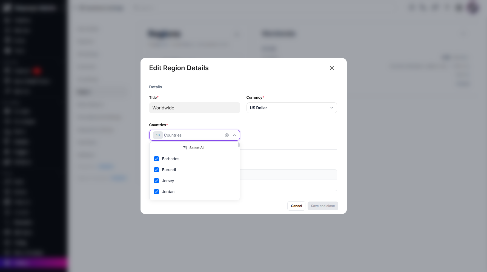
Task: Choose Select All in the countries list
Action: [x=194, y=148]
